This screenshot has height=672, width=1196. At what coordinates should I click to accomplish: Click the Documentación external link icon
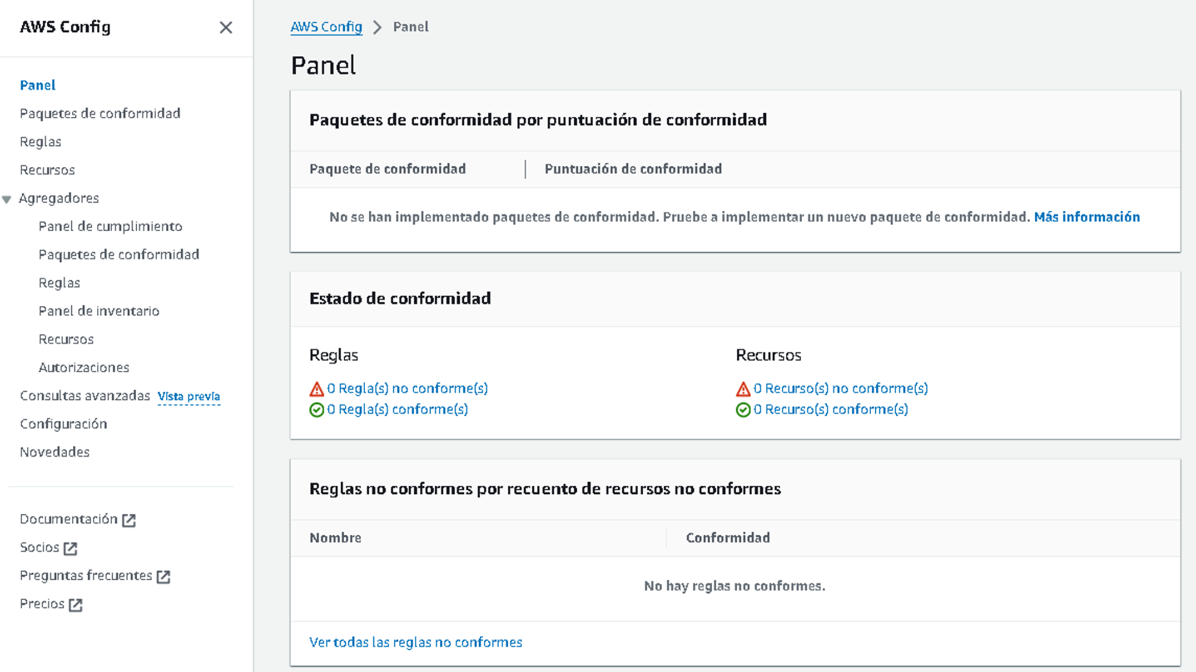click(x=129, y=520)
